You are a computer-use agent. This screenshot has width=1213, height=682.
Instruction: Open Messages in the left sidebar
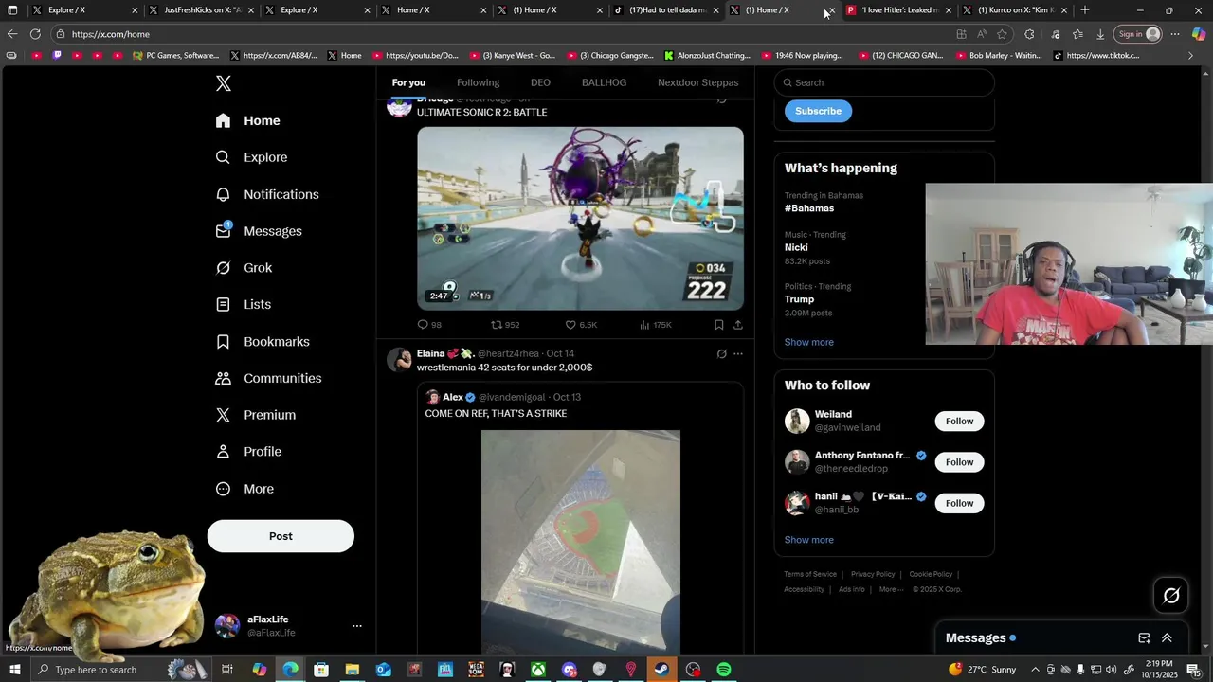259,231
